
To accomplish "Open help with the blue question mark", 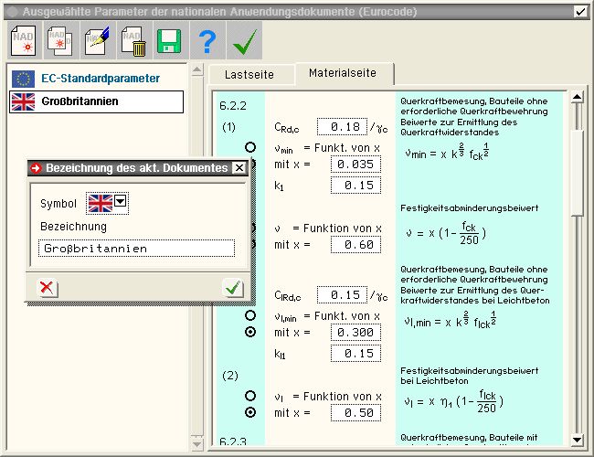I will pyautogui.click(x=207, y=40).
